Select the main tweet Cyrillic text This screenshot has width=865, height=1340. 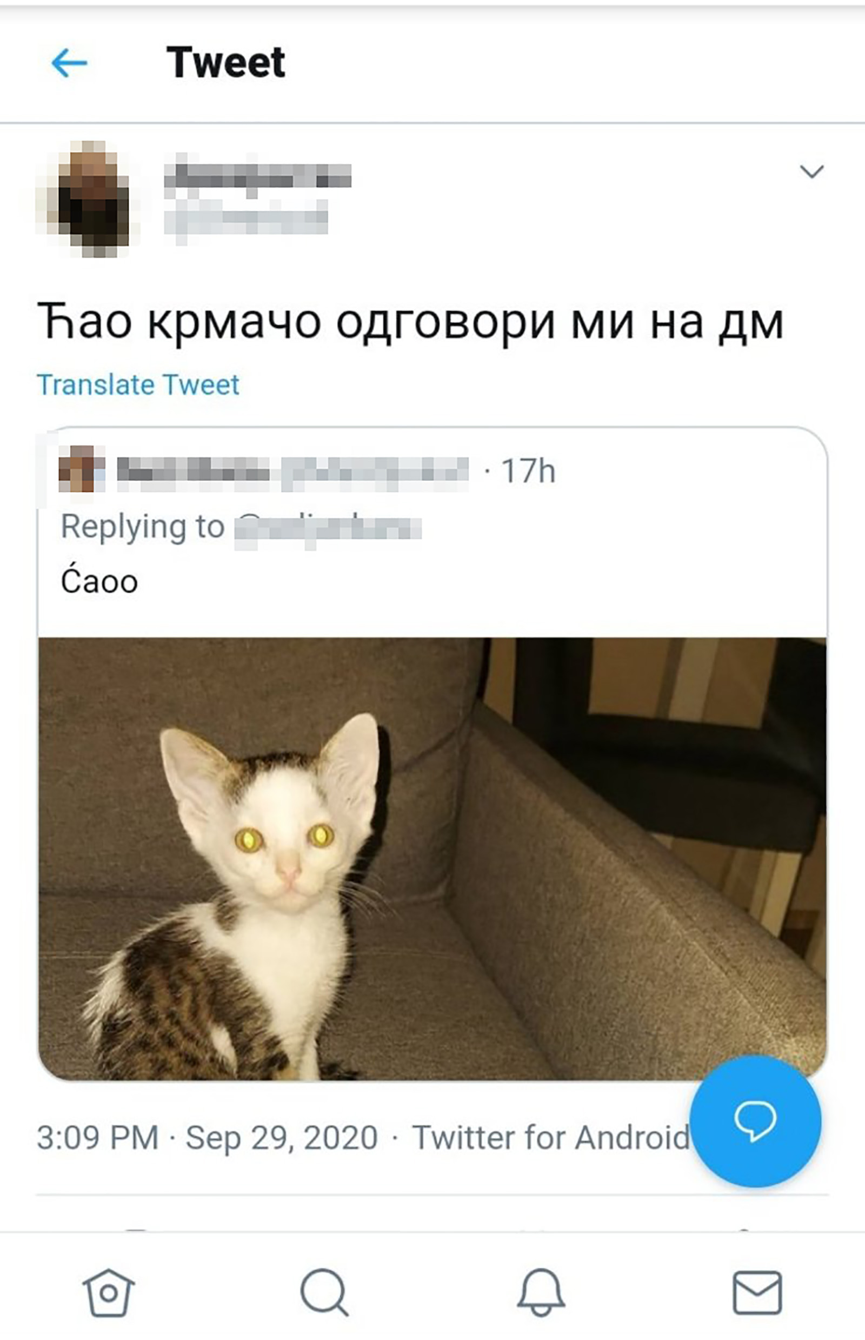coord(410,323)
